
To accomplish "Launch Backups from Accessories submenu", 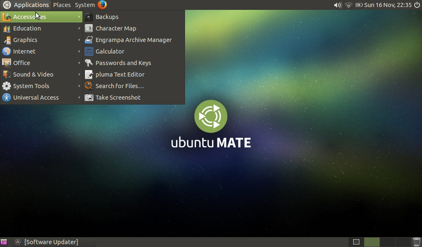I will 134,16.
